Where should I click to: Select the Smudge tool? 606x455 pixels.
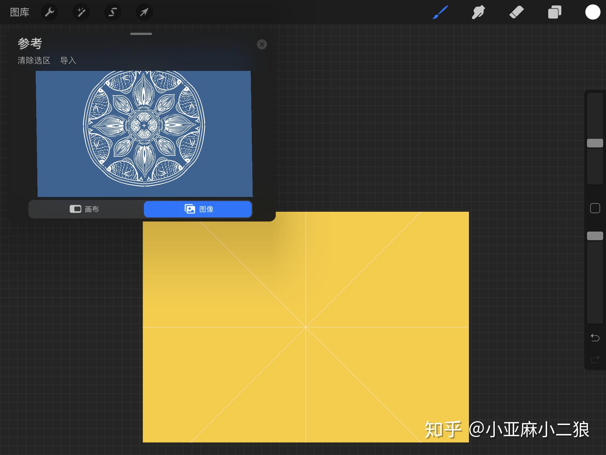coord(478,12)
